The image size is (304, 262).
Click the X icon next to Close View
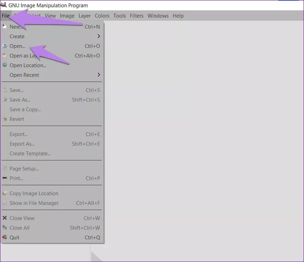coord(4,218)
